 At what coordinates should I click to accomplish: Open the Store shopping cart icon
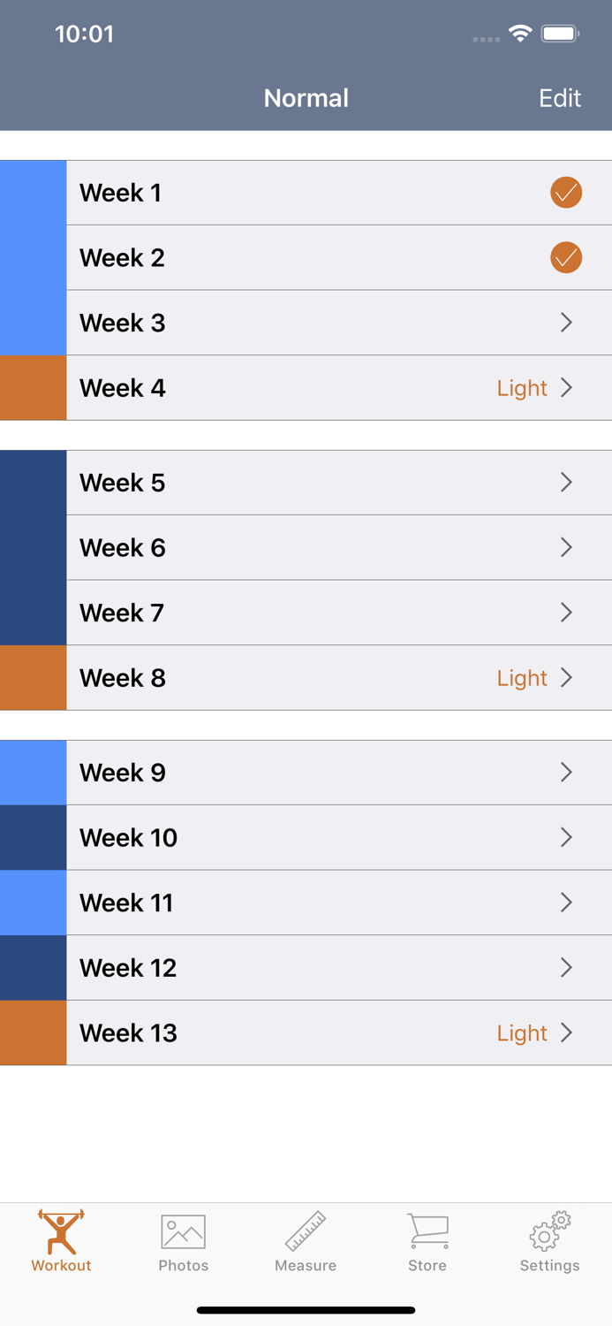click(x=427, y=1230)
